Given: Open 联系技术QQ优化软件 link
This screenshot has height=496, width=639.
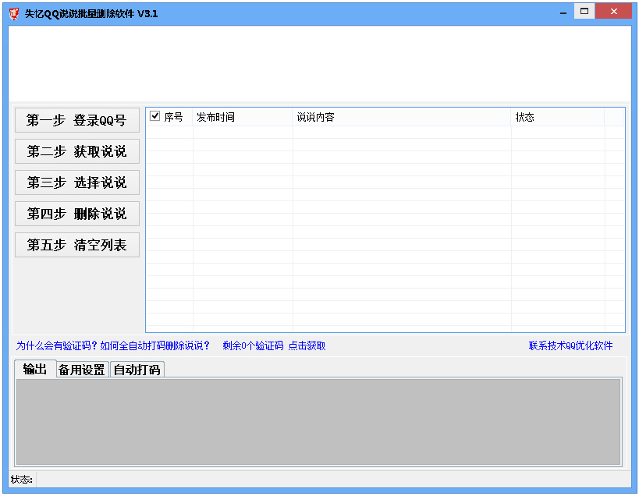Looking at the screenshot, I should (570, 345).
